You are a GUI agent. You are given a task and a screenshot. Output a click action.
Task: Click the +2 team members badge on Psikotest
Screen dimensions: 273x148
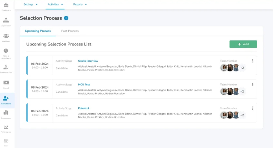[242, 115]
